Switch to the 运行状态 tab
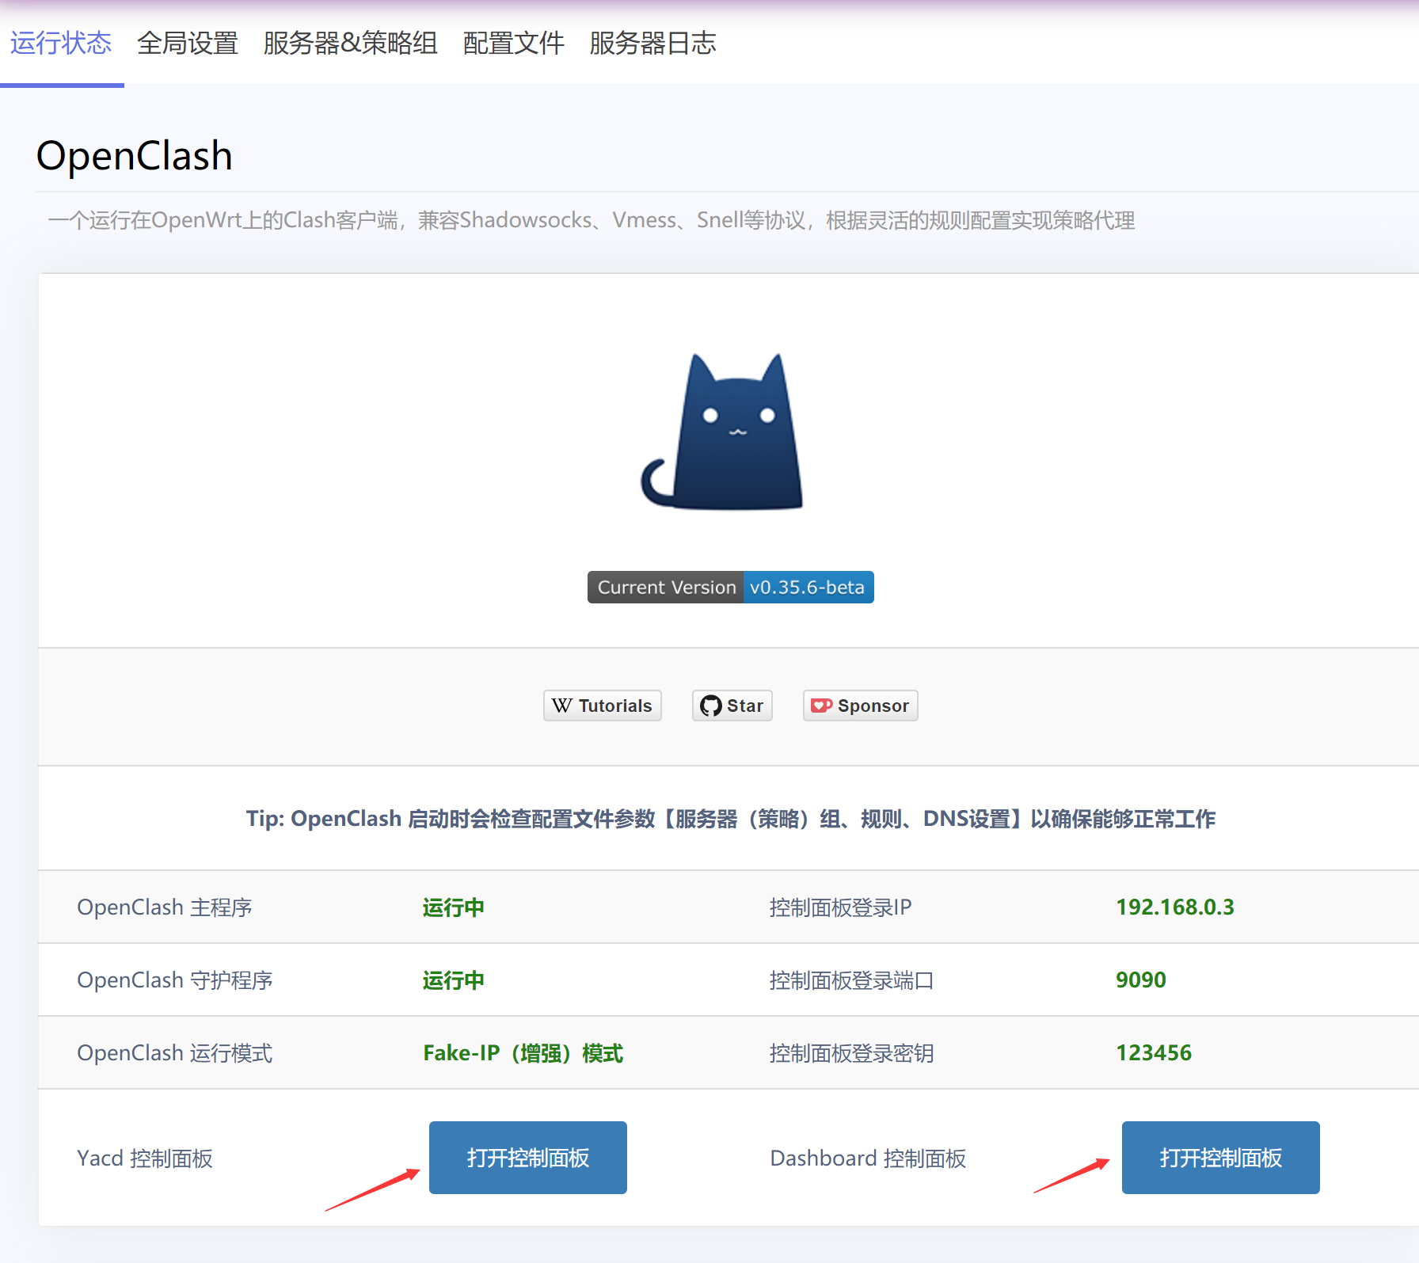Image resolution: width=1419 pixels, height=1263 pixels. coord(61,43)
